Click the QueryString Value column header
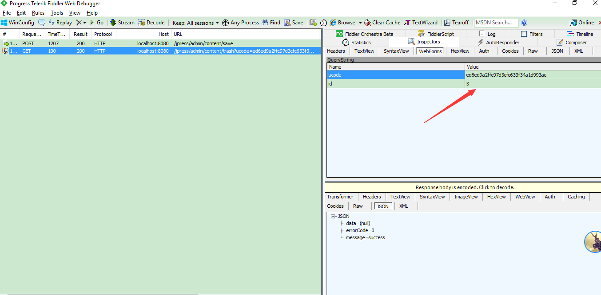This screenshot has width=601, height=295. point(533,67)
